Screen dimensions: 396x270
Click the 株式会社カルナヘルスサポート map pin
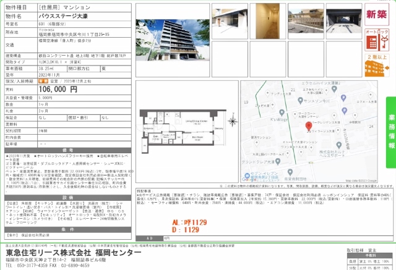(x=339, y=145)
